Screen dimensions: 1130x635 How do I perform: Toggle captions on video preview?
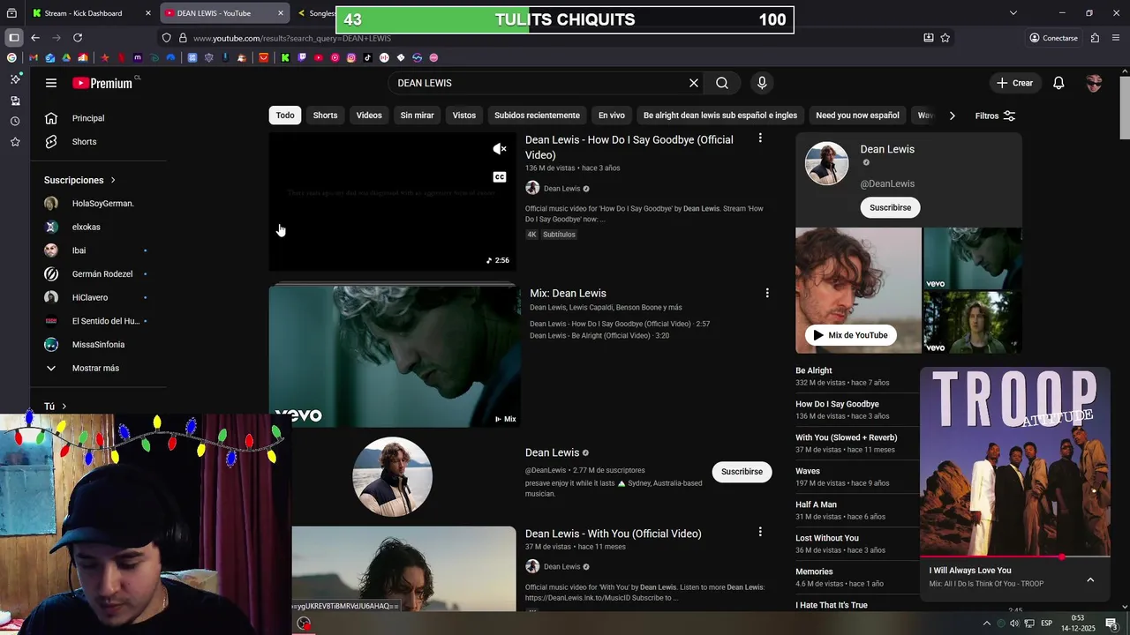pyautogui.click(x=500, y=177)
